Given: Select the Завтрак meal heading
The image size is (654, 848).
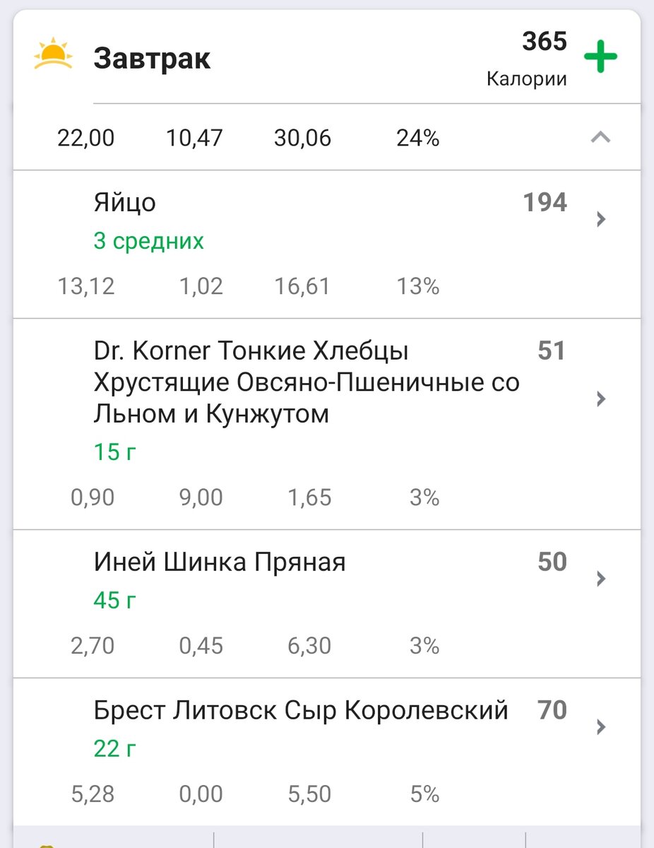Looking at the screenshot, I should coord(152,59).
